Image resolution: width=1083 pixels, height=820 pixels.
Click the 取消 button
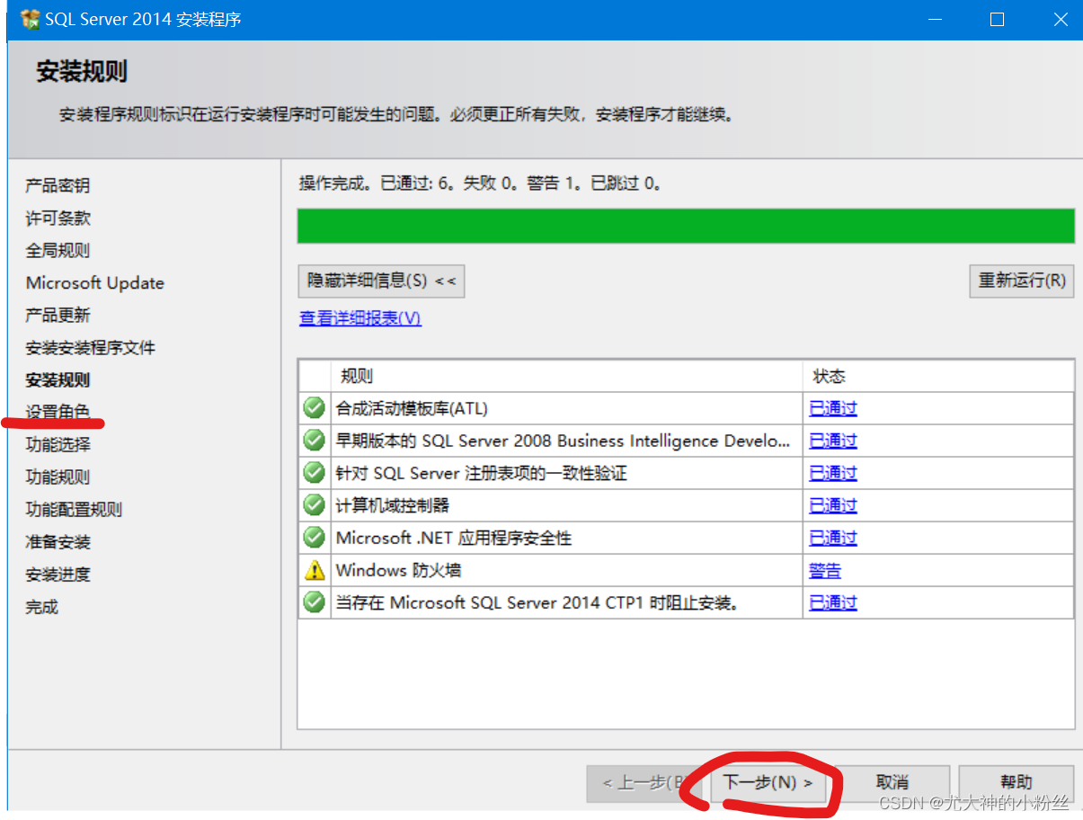pyautogui.click(x=892, y=782)
